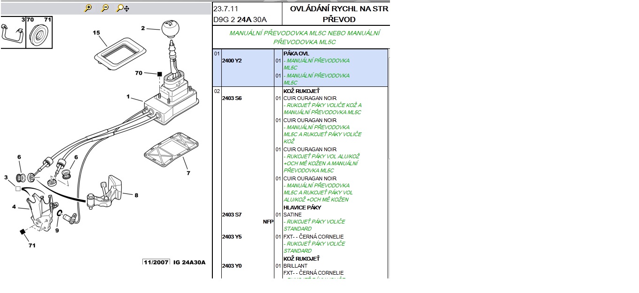The width and height of the screenshot is (639, 293).
Task: Select part number 2403 Y5
Action: (x=232, y=237)
